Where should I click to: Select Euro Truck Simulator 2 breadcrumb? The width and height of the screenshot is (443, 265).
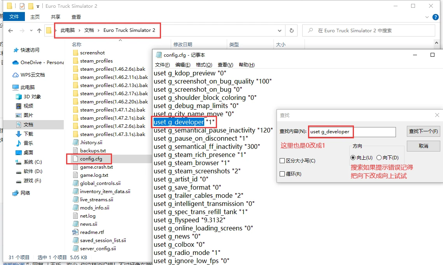click(x=129, y=30)
